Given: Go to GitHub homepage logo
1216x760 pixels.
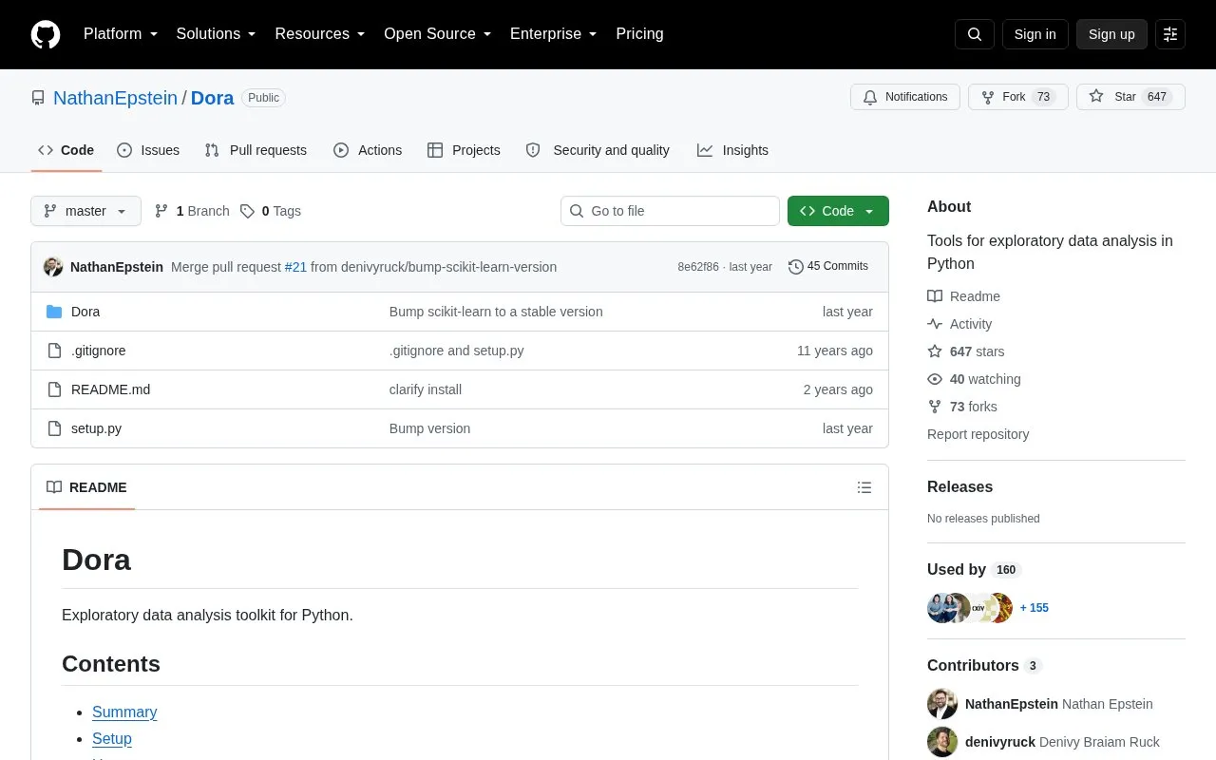Looking at the screenshot, I should tap(46, 34).
